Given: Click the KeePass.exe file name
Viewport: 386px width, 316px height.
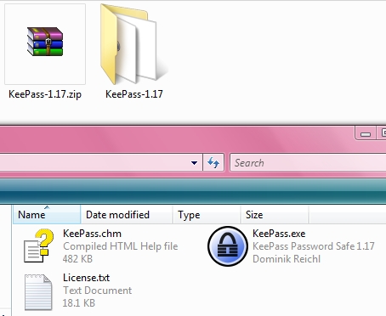Looking at the screenshot, I should point(279,234).
